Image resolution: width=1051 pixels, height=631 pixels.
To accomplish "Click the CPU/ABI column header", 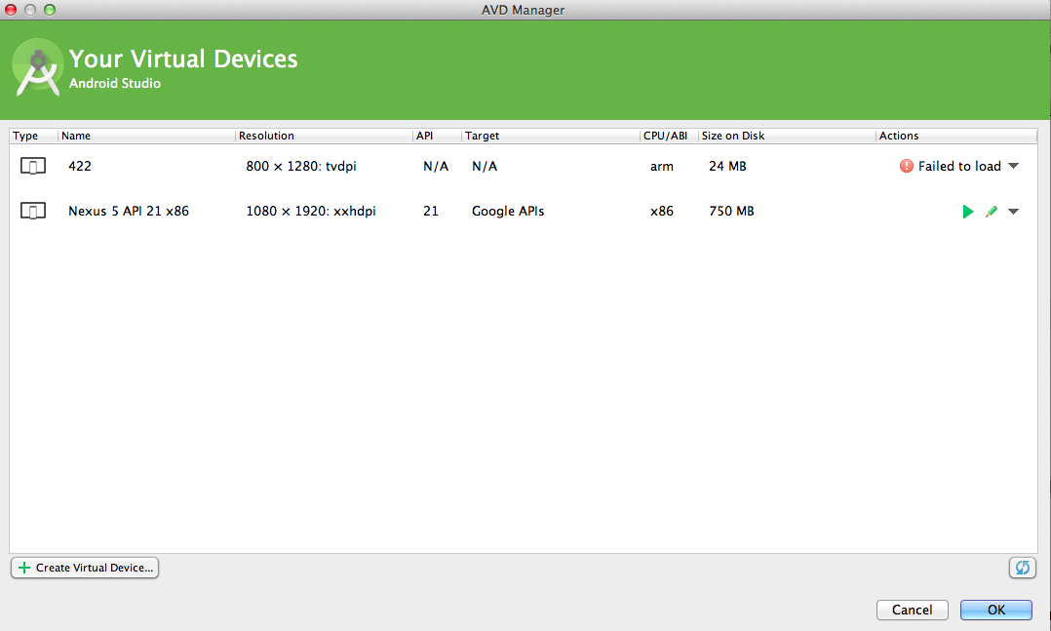I will pos(666,136).
